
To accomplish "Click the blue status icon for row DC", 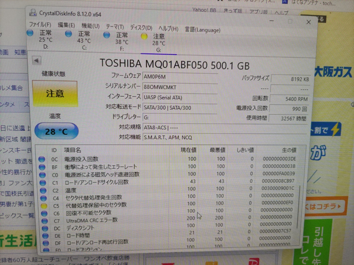I will [x=45, y=228].
